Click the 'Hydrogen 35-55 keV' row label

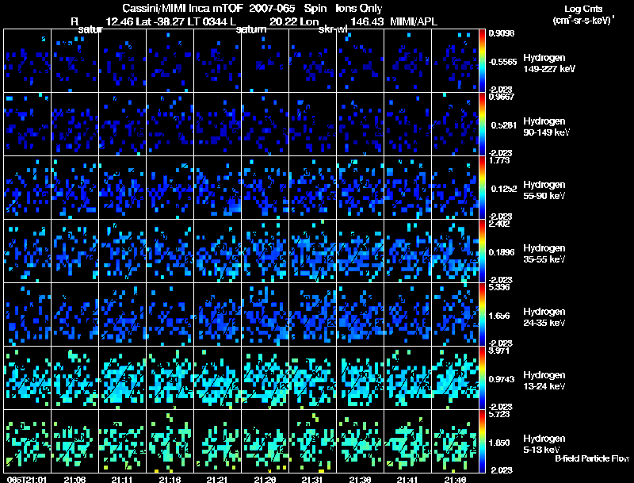tap(544, 254)
